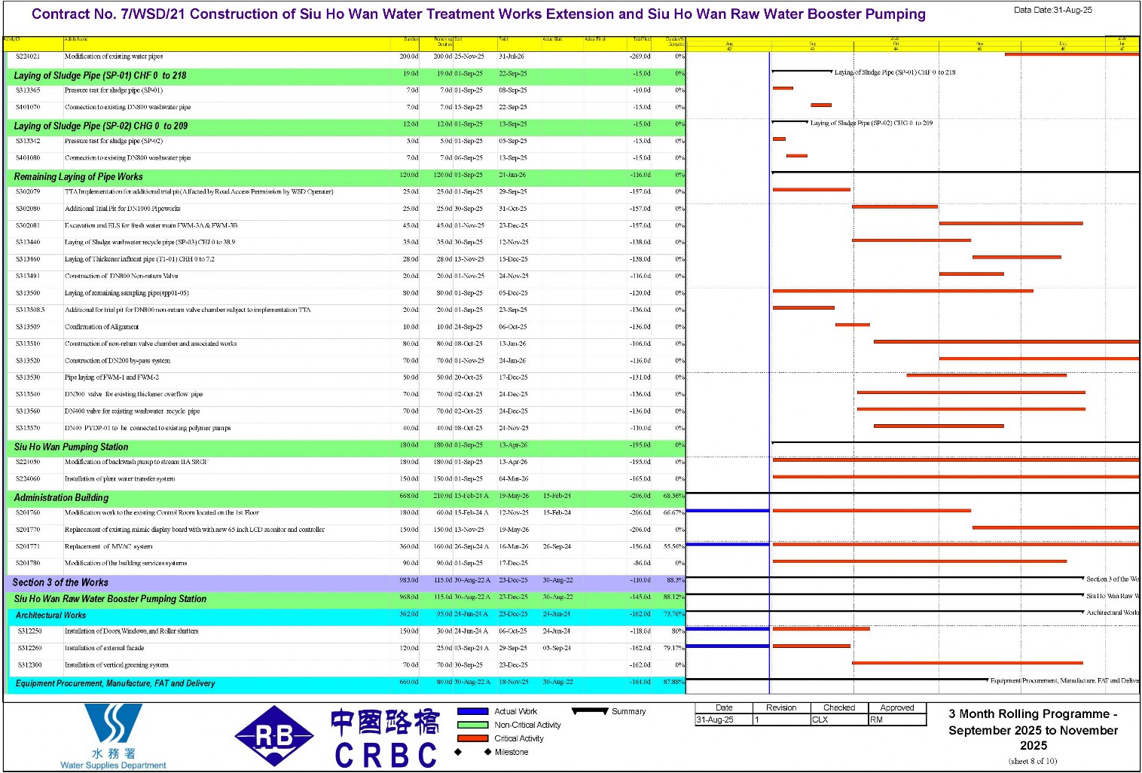1142x773 pixels.
Task: Click activity ID "S312250"
Action: pos(30,631)
